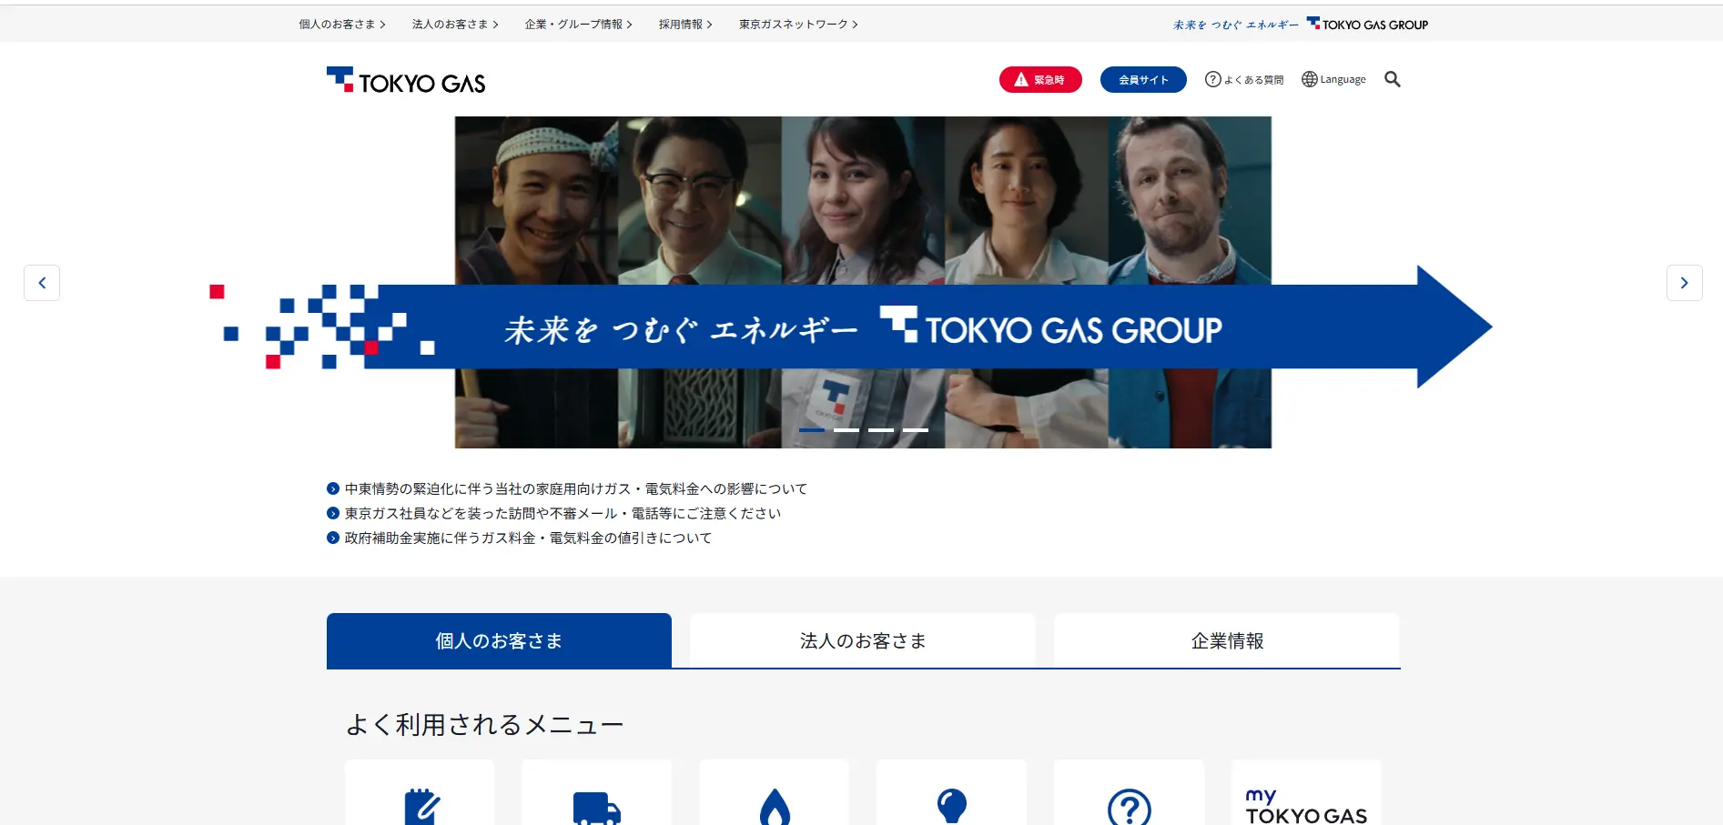Go to previous carousel slide arrow
This screenshot has width=1723, height=825.
click(42, 283)
